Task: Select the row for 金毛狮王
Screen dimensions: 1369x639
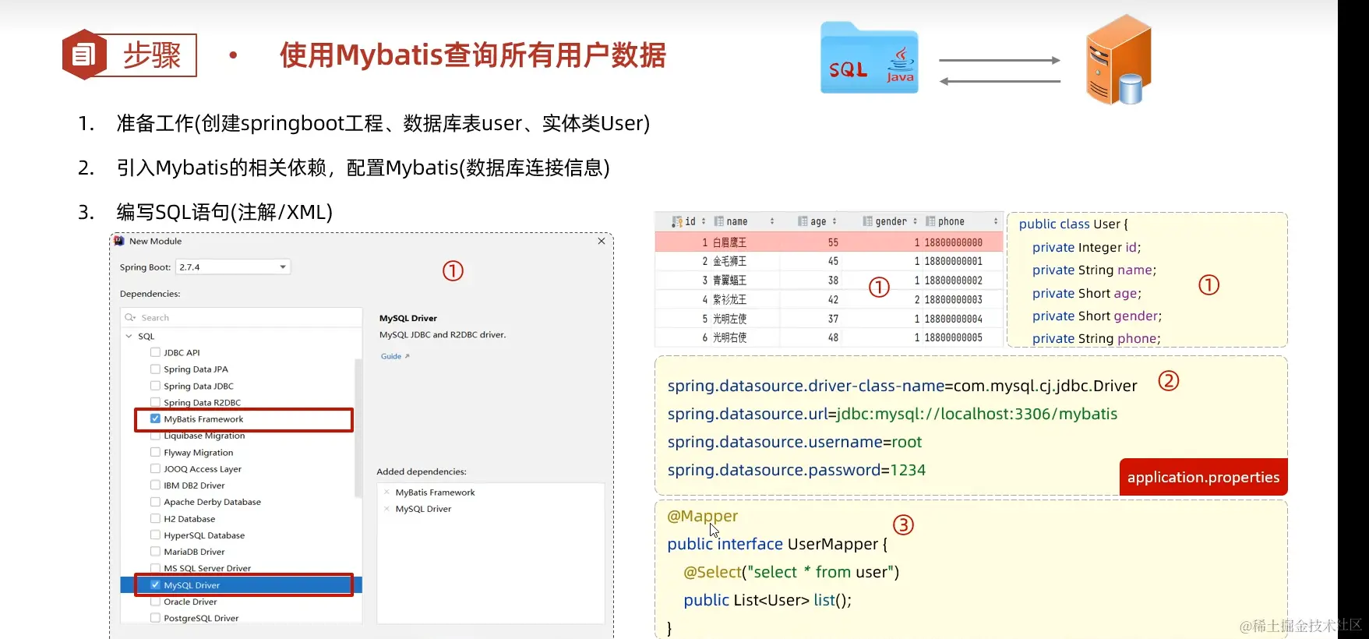Action: pos(829,261)
